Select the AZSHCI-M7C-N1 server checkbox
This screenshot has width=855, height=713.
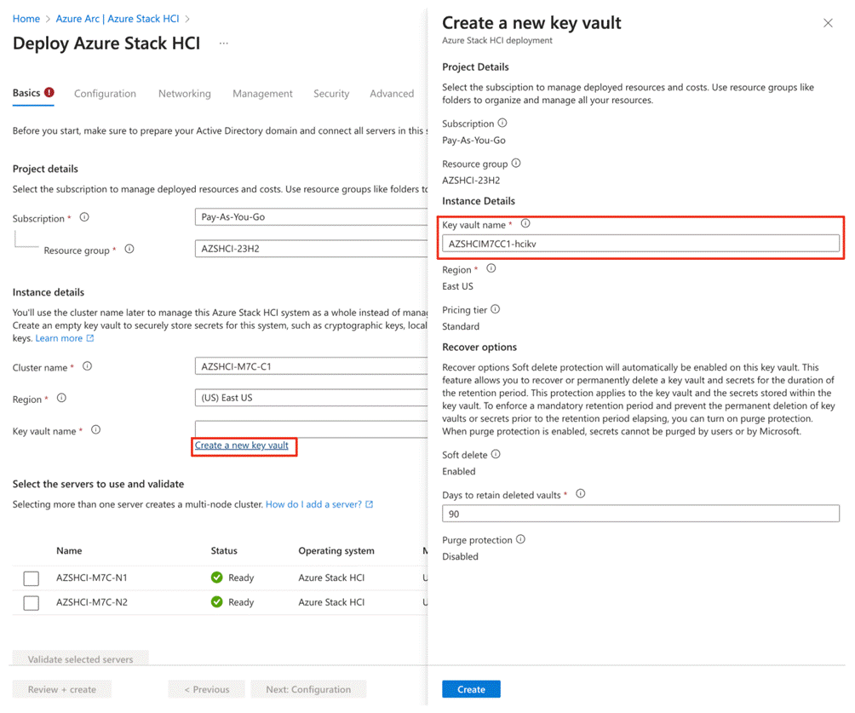(32, 578)
